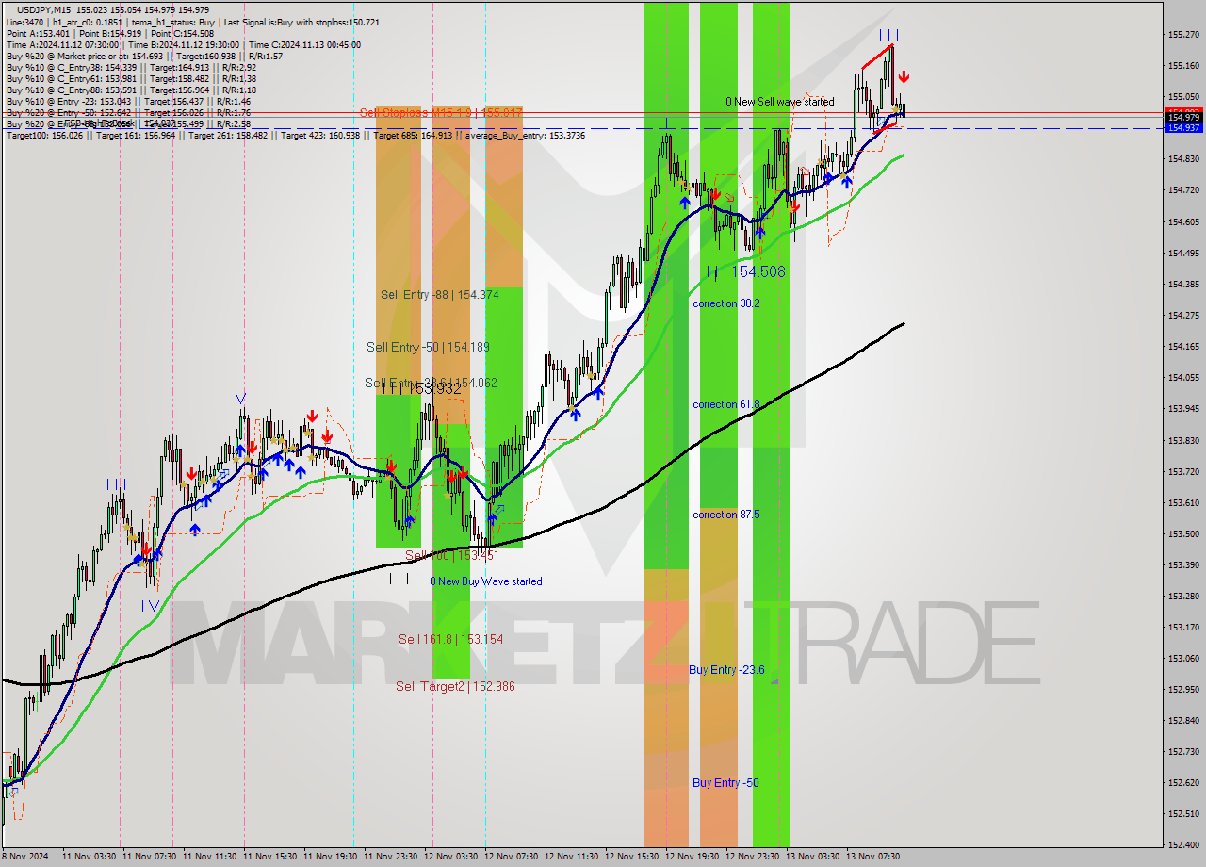Click the '8 Nov 2024' date label

(23, 857)
